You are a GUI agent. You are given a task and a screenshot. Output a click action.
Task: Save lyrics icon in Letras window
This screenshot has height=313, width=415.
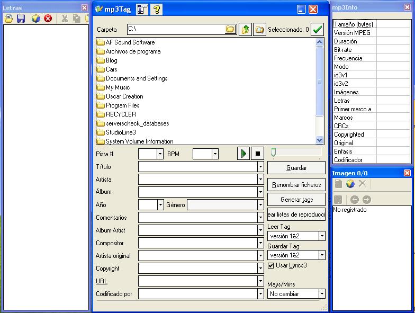pyautogui.click(x=21, y=19)
